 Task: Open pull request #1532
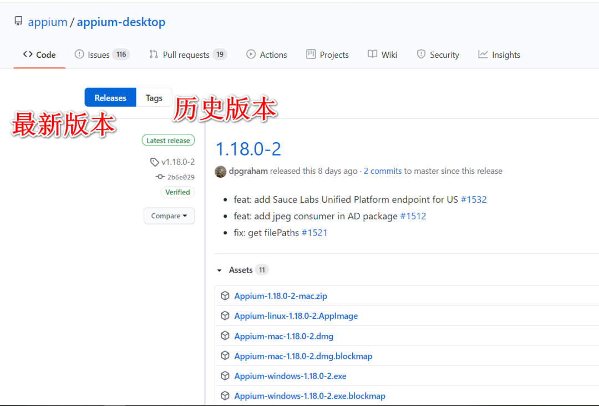pyautogui.click(x=474, y=199)
